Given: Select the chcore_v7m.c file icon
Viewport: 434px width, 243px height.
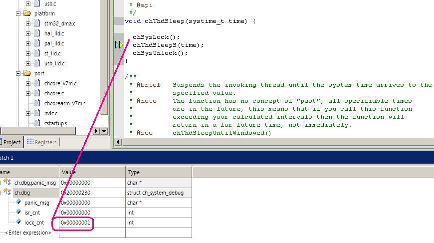Looking at the screenshot, I should tap(37, 83).
